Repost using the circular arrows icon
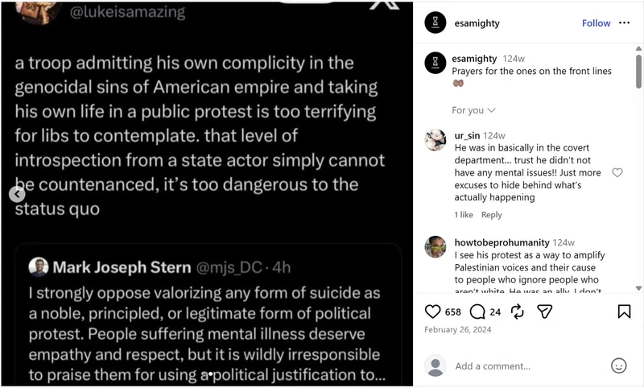Viewport: 644px width, 388px height. tap(518, 312)
